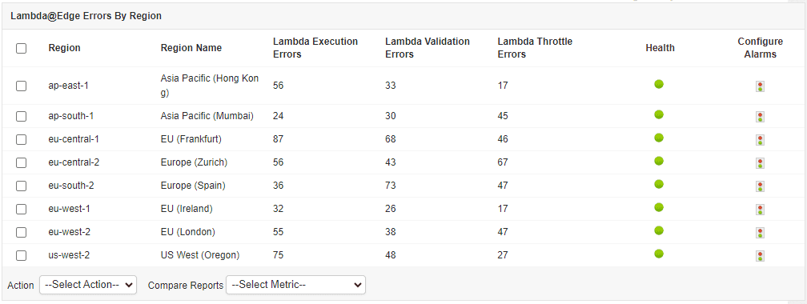Expand the Select Metric dropdown
Screen dimensions: 807x304
(x=295, y=285)
